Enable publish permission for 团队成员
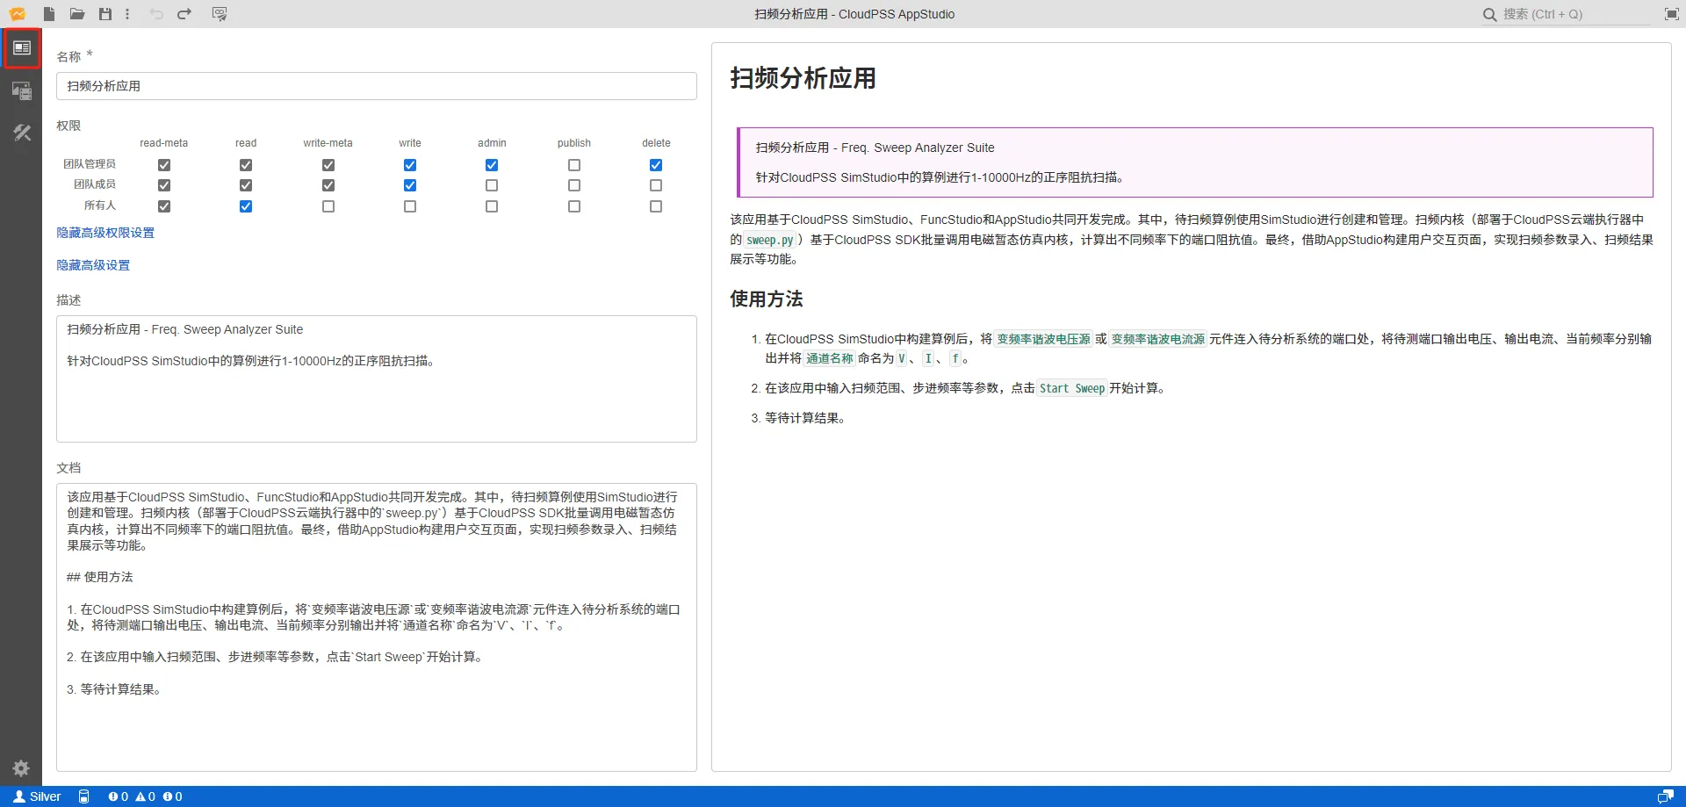The width and height of the screenshot is (1686, 807). pos(574,185)
